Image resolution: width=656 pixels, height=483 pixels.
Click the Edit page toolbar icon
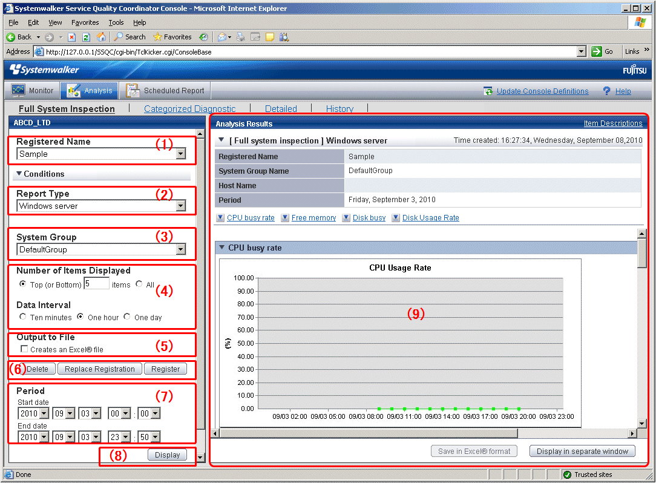point(255,37)
